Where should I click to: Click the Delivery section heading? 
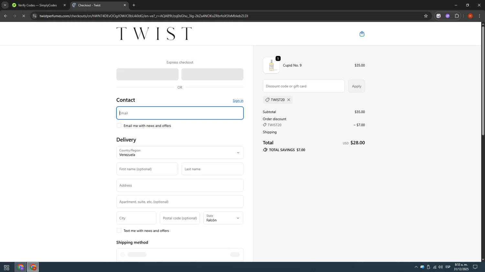click(126, 140)
